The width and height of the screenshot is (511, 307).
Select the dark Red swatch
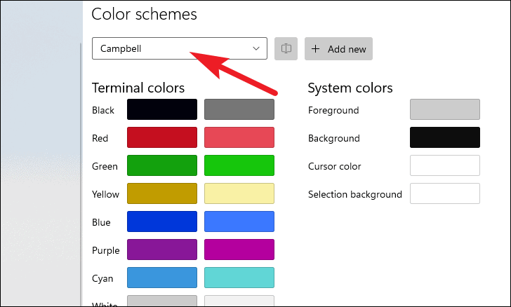click(162, 137)
